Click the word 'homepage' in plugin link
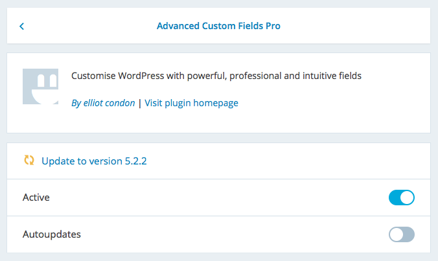Screen dimensions: 438x261 (216, 103)
